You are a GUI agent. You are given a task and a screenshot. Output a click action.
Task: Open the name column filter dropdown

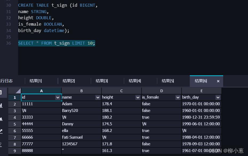click(x=98, y=97)
